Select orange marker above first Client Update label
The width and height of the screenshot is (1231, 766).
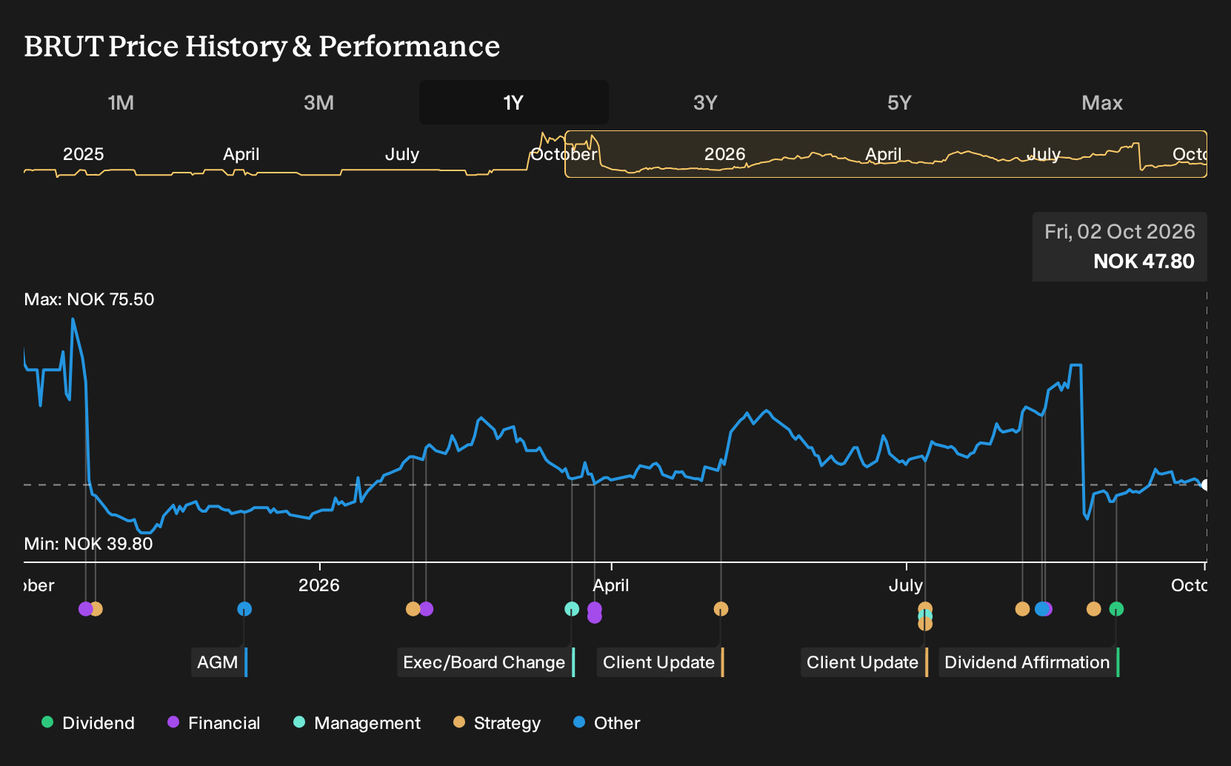721,609
